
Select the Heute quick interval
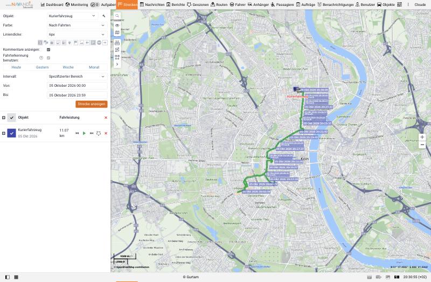(x=16, y=67)
